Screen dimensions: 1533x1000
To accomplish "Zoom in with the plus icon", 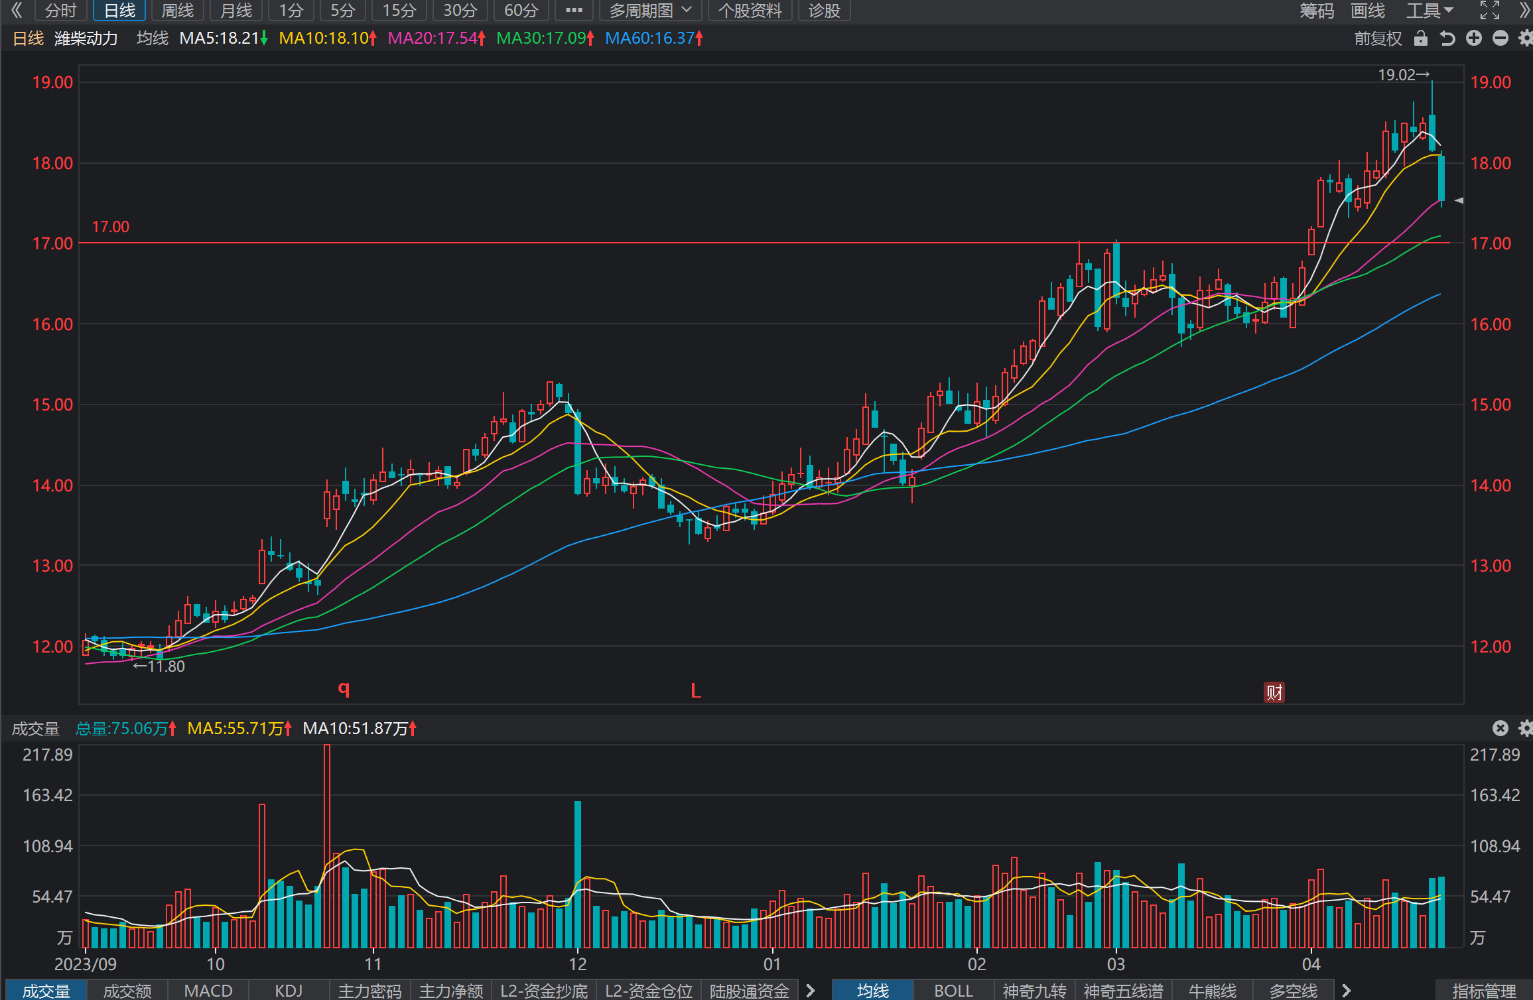I will (x=1474, y=38).
